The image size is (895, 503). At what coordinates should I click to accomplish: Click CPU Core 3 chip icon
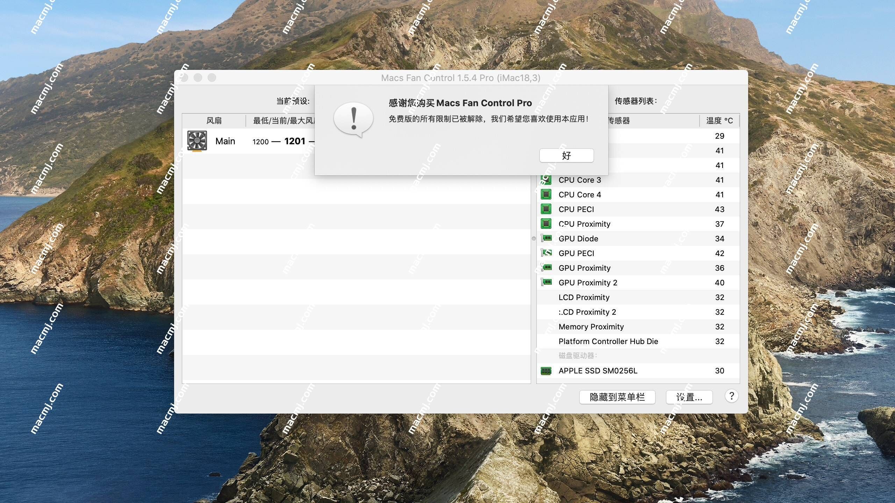[546, 180]
